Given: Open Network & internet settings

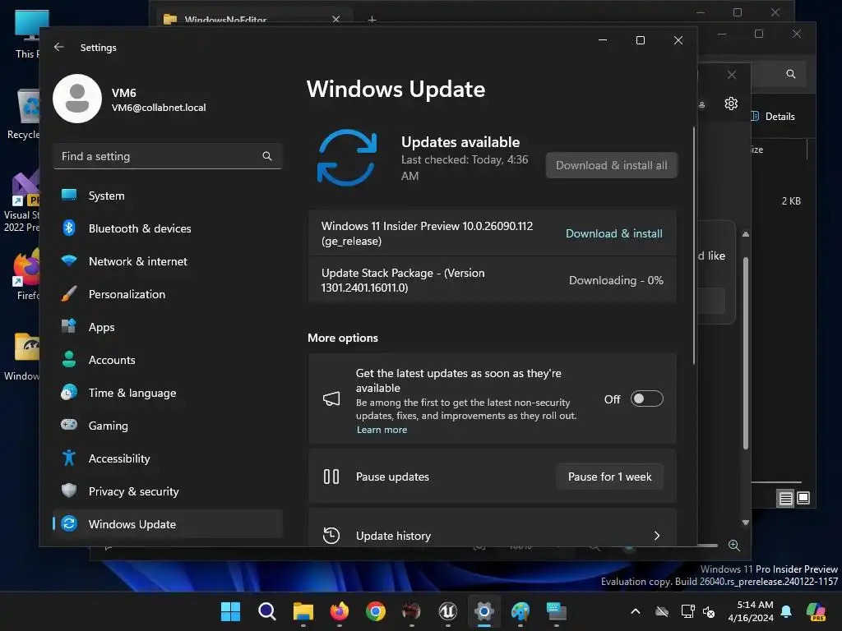Looking at the screenshot, I should [x=168, y=261].
